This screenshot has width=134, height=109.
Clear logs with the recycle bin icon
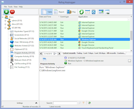point(94,12)
